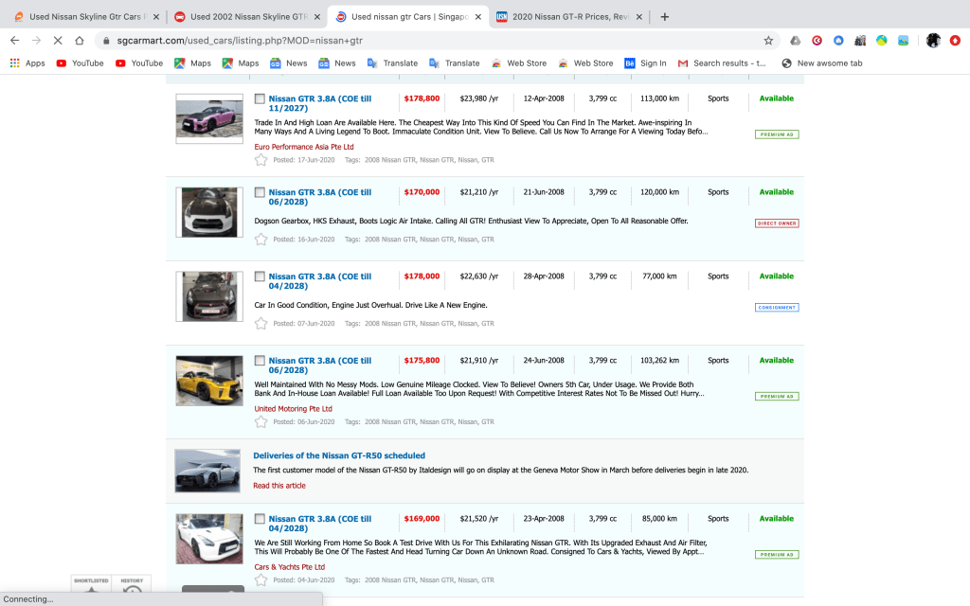Click the star icon for the Cars & Yachts listing
Viewport: 970px width, 606px height.
tap(261, 580)
